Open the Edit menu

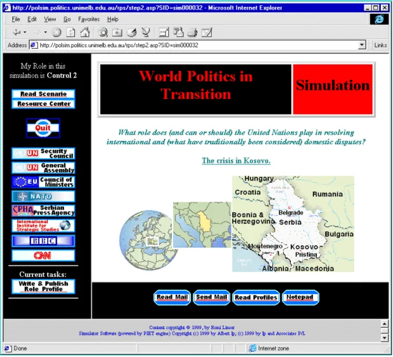point(32,19)
